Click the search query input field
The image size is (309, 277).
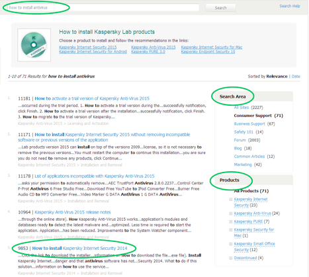point(103,7)
